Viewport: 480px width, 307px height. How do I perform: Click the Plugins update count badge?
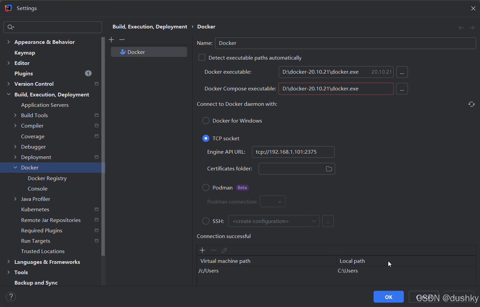point(88,73)
